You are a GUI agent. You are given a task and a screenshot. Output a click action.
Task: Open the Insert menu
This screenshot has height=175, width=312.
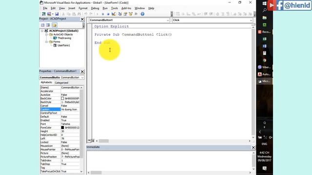(72, 8)
